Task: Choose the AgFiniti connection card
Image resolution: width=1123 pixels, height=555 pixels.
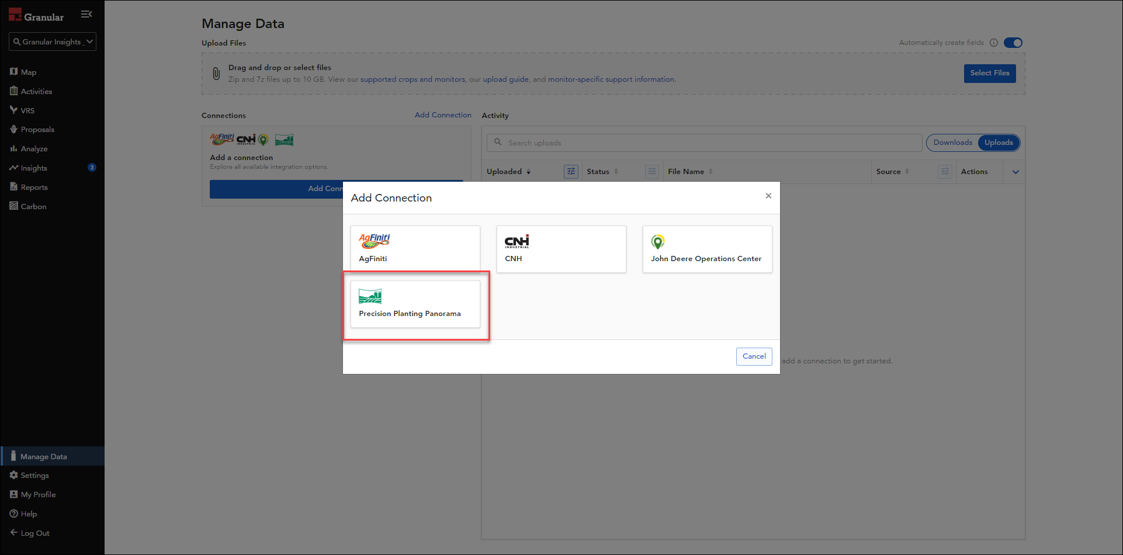Action: pyautogui.click(x=415, y=249)
